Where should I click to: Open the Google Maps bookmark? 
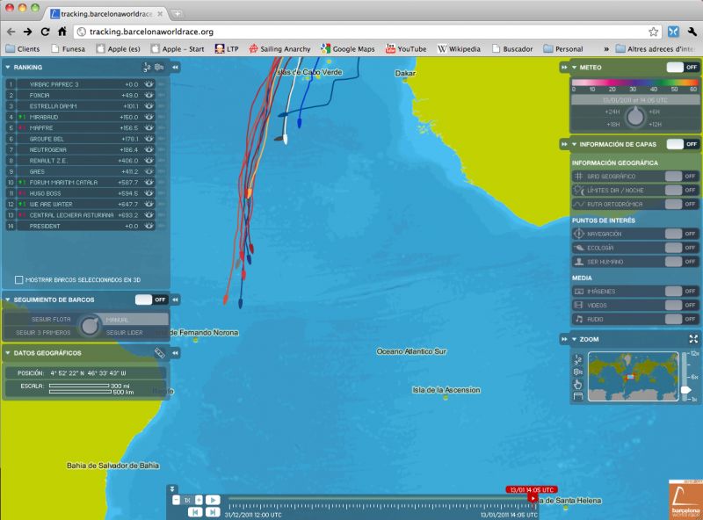coord(349,49)
